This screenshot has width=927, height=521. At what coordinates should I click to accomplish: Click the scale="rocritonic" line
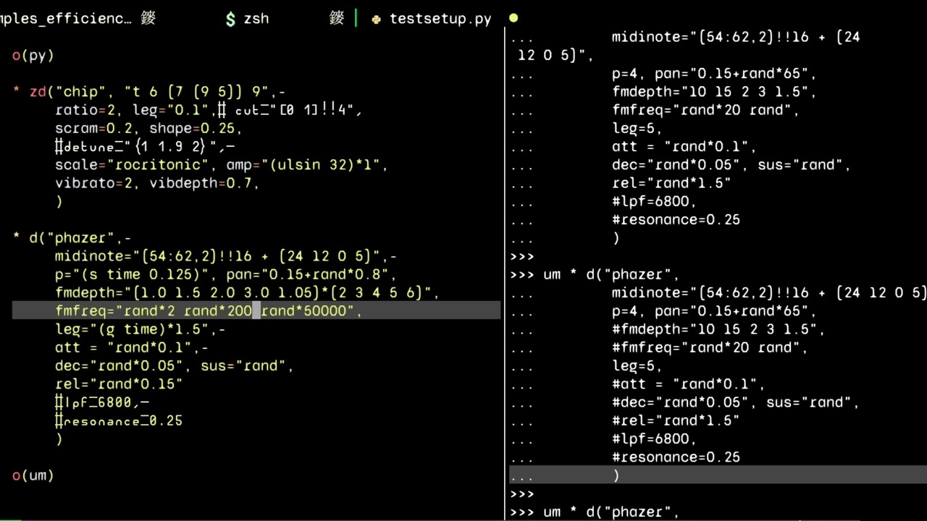click(x=222, y=165)
